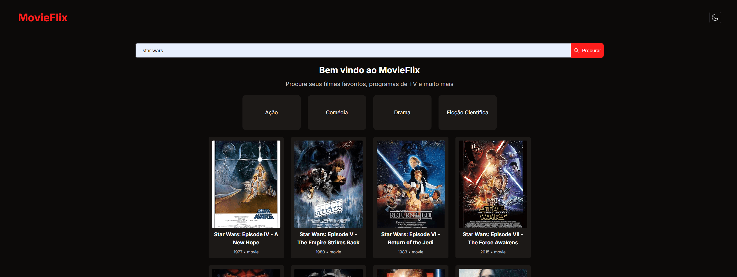Click the 1983 year label on Episode VI
Screen dimensions: 737x277
click(402, 252)
